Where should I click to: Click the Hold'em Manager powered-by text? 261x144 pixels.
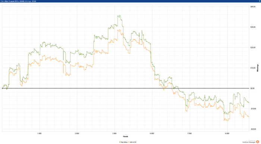coord(249,142)
